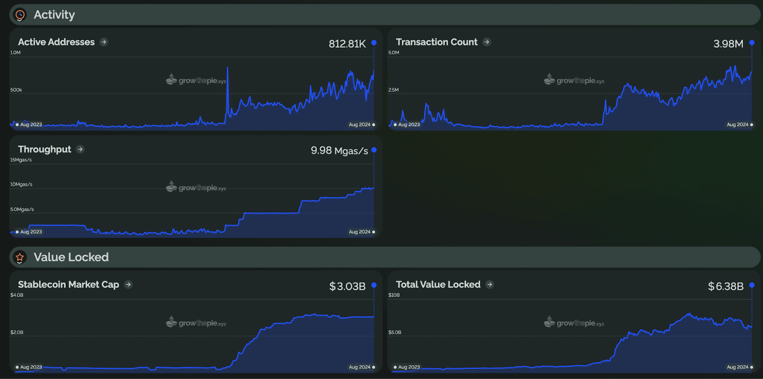Select the Throughput chart title

(x=44, y=149)
